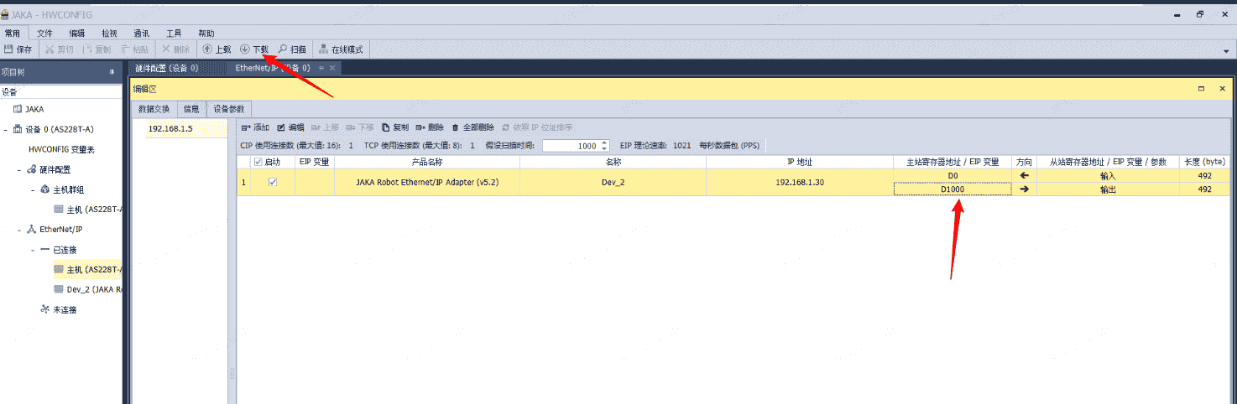Image resolution: width=1237 pixels, height=404 pixels.
Task: Add a new device with 添加
Action: click(x=255, y=127)
